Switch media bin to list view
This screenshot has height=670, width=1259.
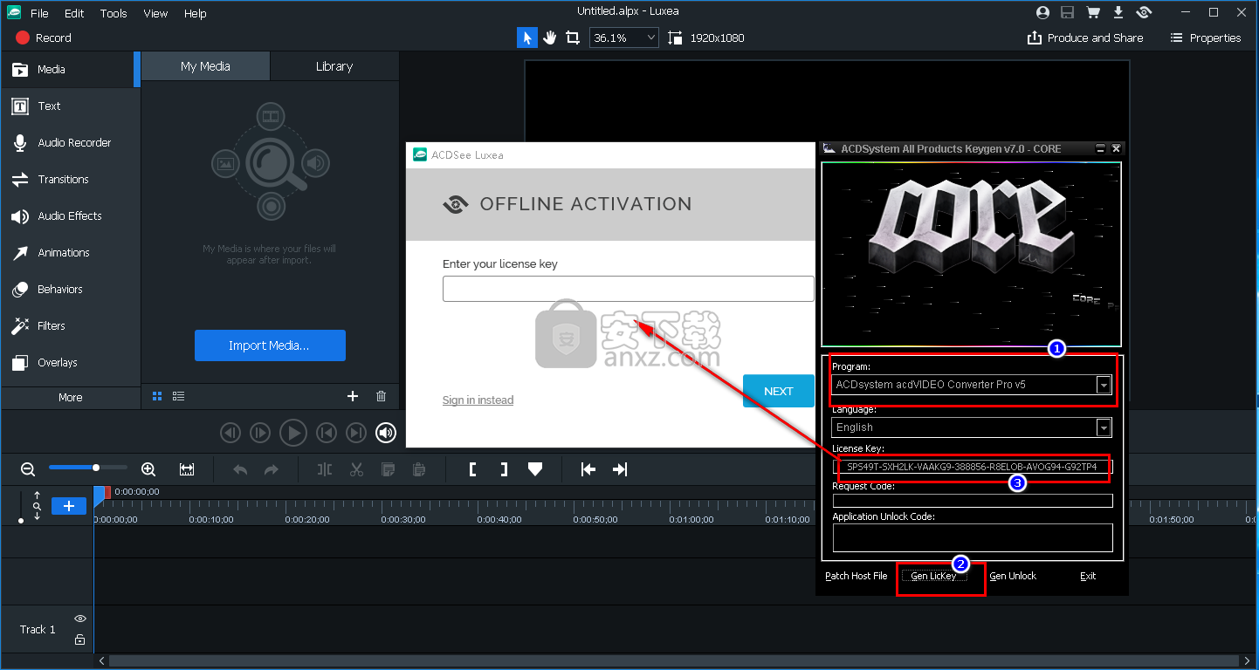[x=178, y=396]
